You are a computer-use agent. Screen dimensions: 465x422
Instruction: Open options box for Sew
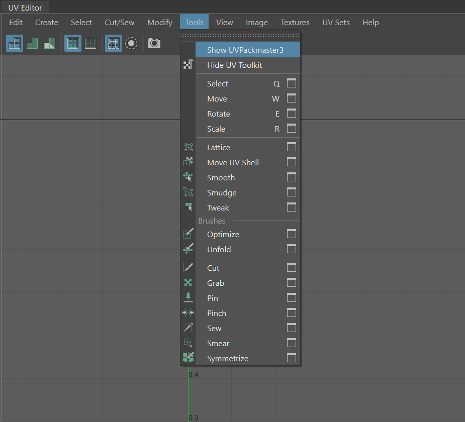coord(292,328)
